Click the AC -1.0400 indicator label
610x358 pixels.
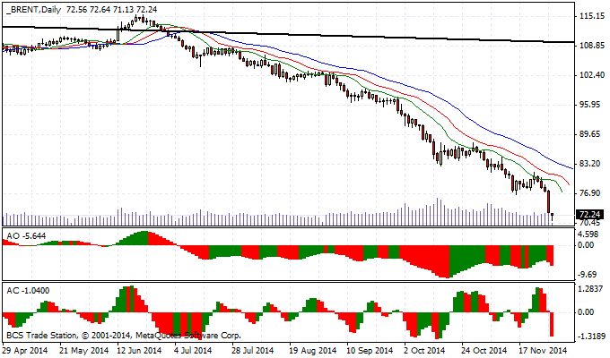coord(28,291)
